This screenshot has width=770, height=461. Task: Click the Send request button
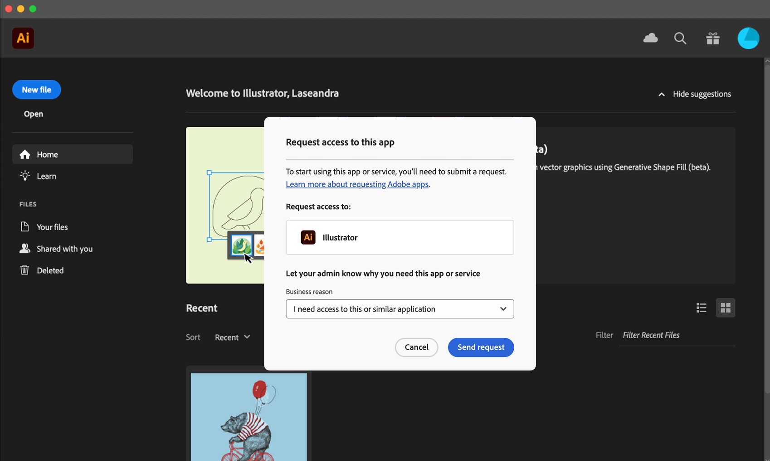(481, 347)
